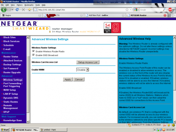This screenshot has width=176, height=132.
Task: Open Set Password page
Action: click(x=11, y=68)
